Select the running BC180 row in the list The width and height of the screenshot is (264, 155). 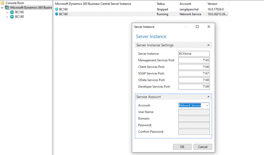click(x=103, y=14)
